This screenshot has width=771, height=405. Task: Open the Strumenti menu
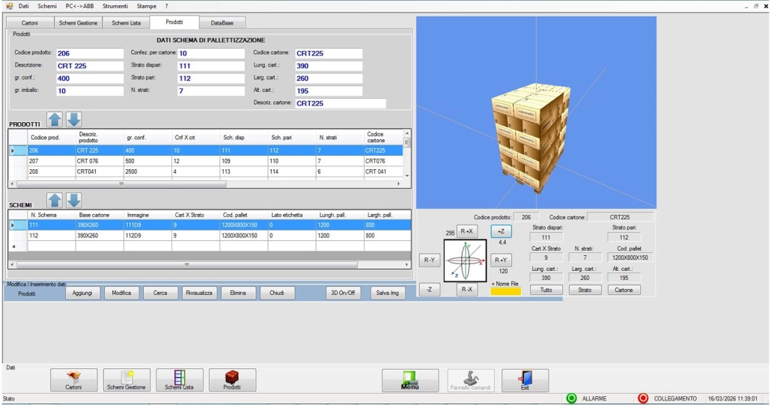click(x=115, y=6)
